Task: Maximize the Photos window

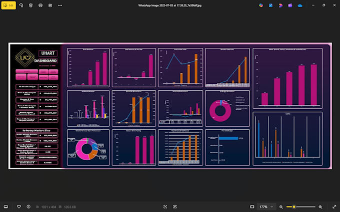Action: click(323, 5)
